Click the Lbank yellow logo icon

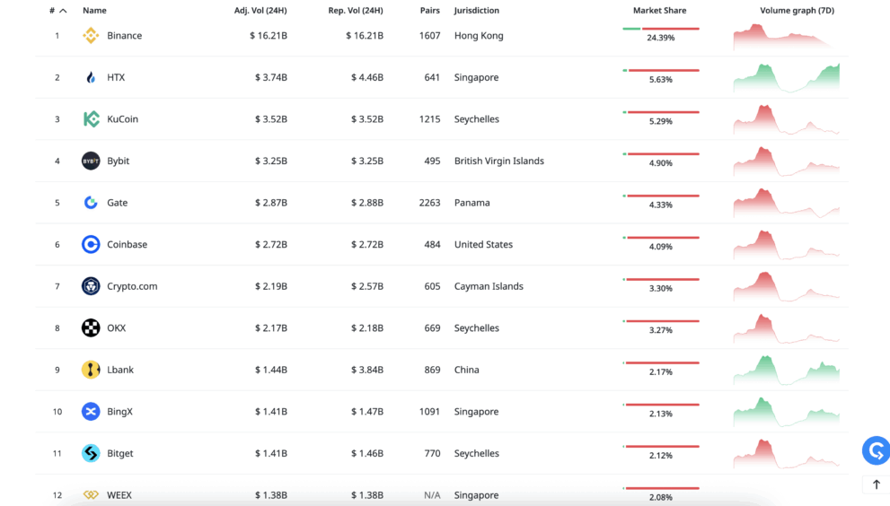(91, 370)
